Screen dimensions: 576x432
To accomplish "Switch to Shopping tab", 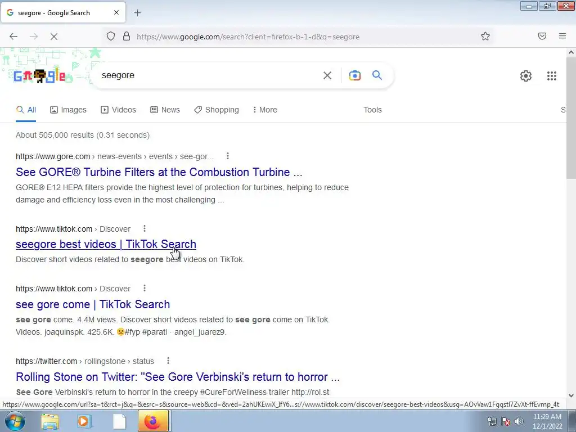I will pyautogui.click(x=217, y=110).
